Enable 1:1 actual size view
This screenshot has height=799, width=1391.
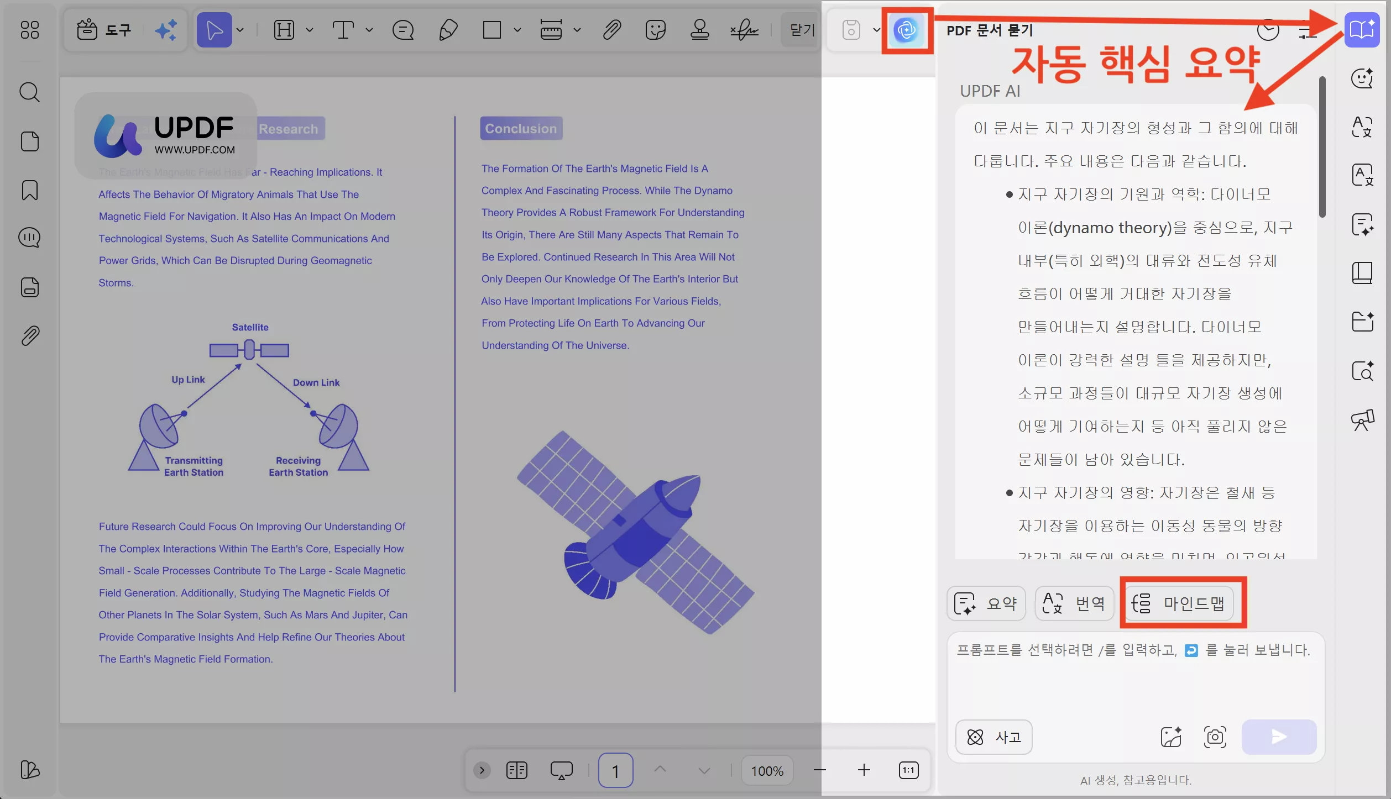908,770
